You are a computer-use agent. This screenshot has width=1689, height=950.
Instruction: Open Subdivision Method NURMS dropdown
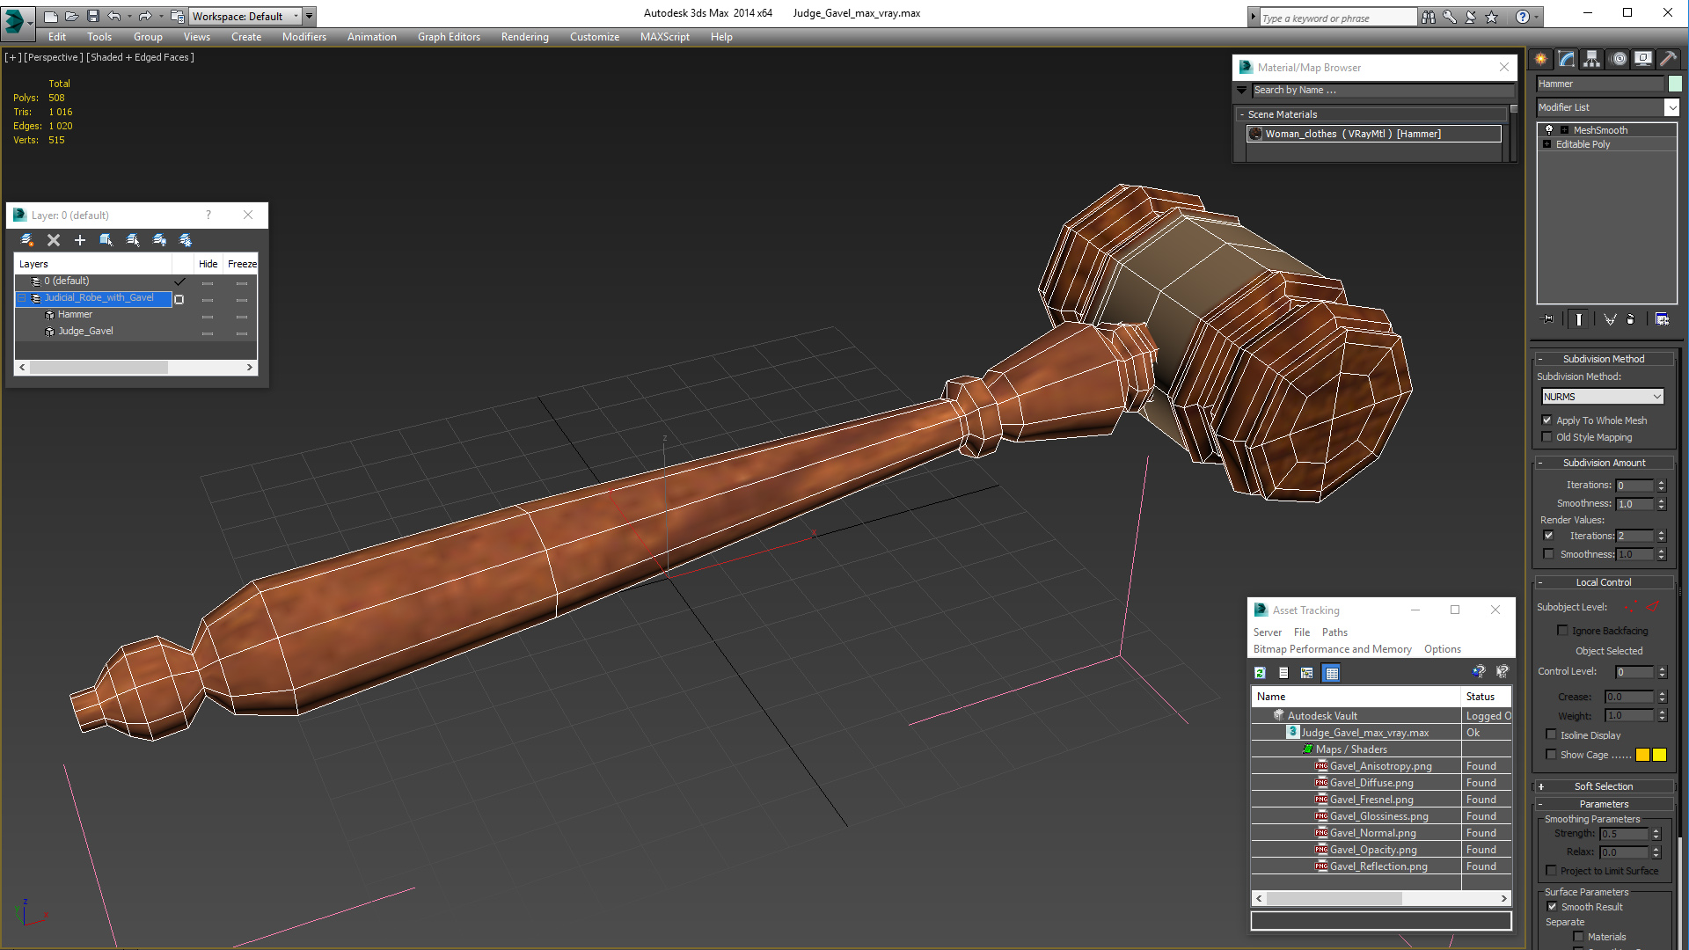(x=1603, y=397)
